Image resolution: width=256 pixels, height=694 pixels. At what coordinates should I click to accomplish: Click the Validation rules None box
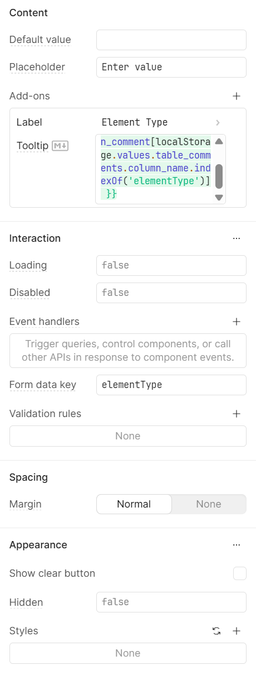click(x=128, y=436)
